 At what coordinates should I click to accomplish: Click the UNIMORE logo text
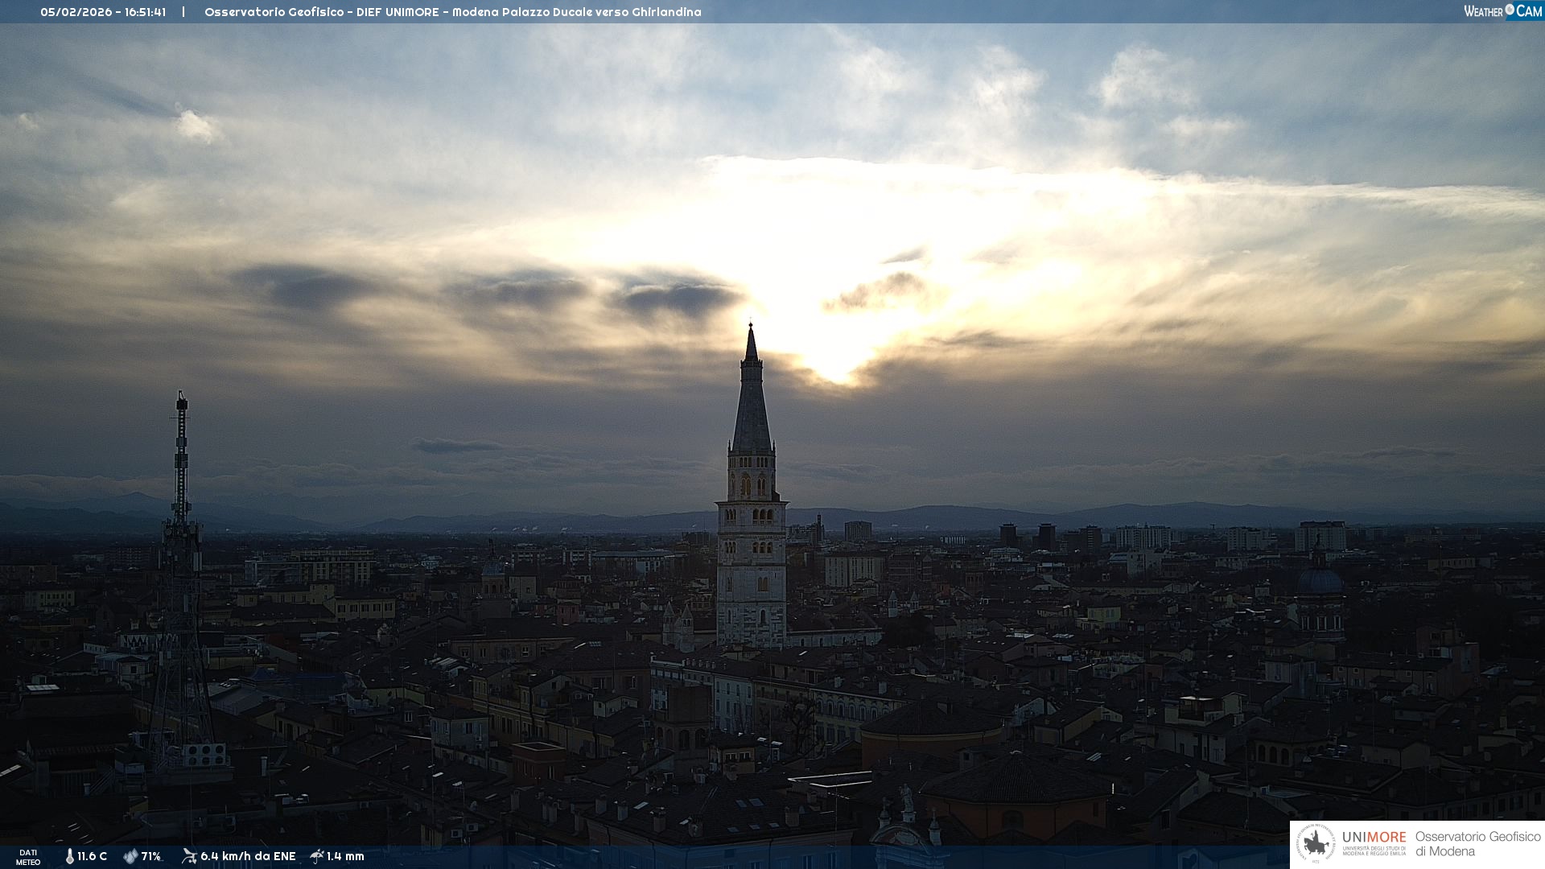[1374, 838]
